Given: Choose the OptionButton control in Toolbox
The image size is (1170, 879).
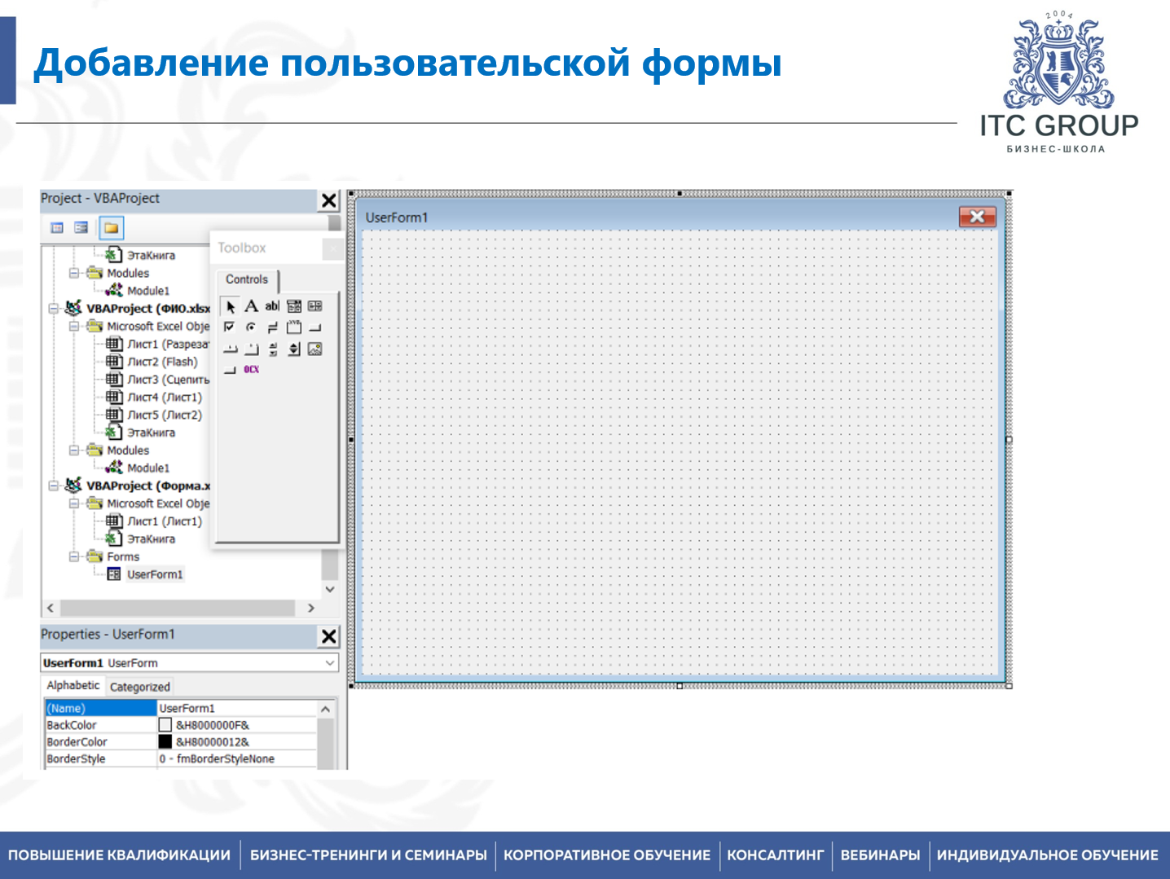Looking at the screenshot, I should coord(251,327).
